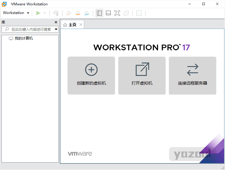Toggle the library sidebar view icon

click(99, 13)
